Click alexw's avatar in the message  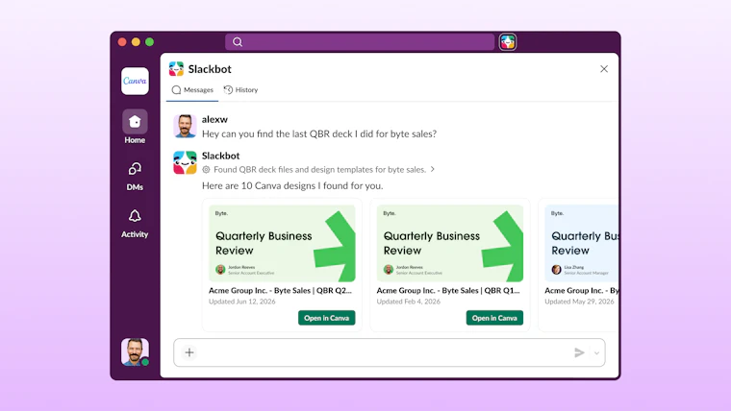tap(185, 126)
